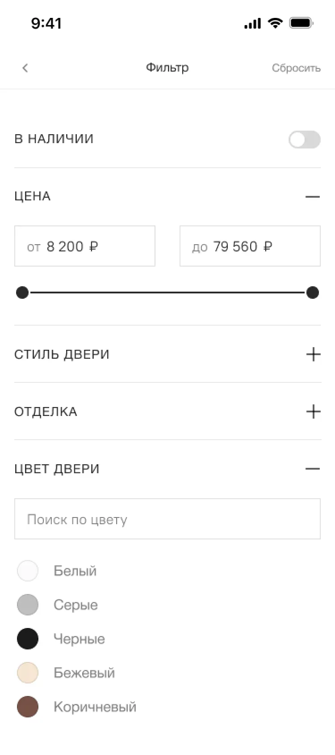Expand the СТИЛЬ ДВЕРИ section
This screenshot has width=335, height=755.
313,354
